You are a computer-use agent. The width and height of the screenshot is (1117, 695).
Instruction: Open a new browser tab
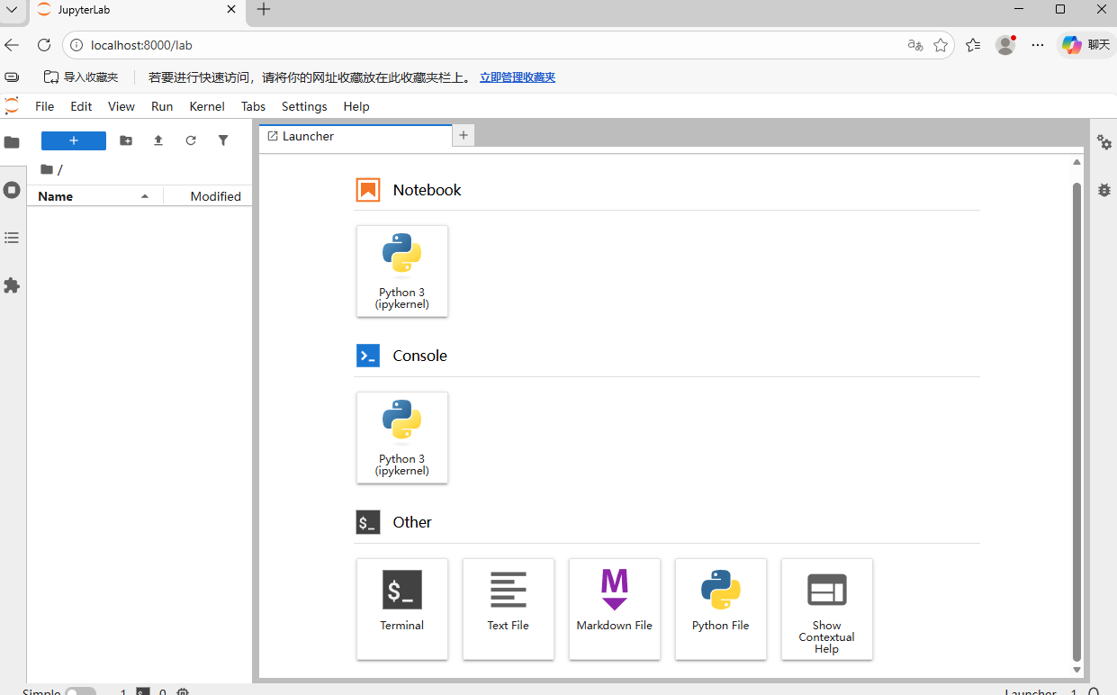pos(263,9)
